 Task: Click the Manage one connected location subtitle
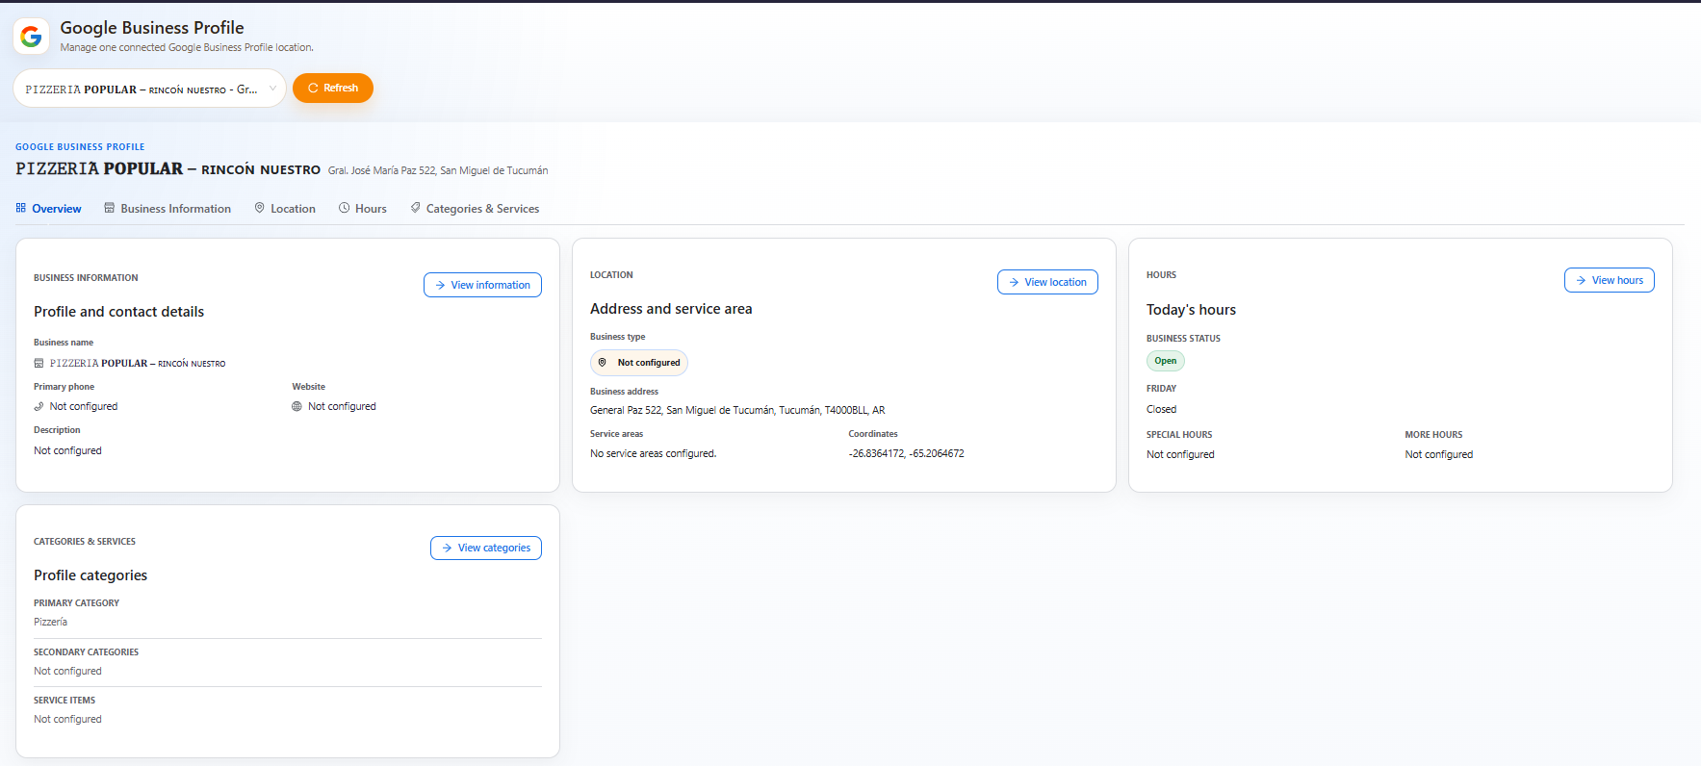pos(187,48)
